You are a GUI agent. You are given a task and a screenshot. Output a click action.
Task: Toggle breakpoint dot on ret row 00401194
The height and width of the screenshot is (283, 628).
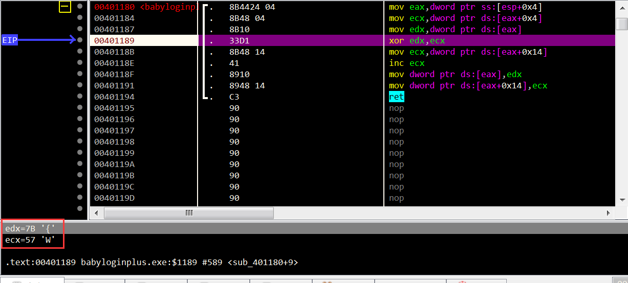coord(79,97)
